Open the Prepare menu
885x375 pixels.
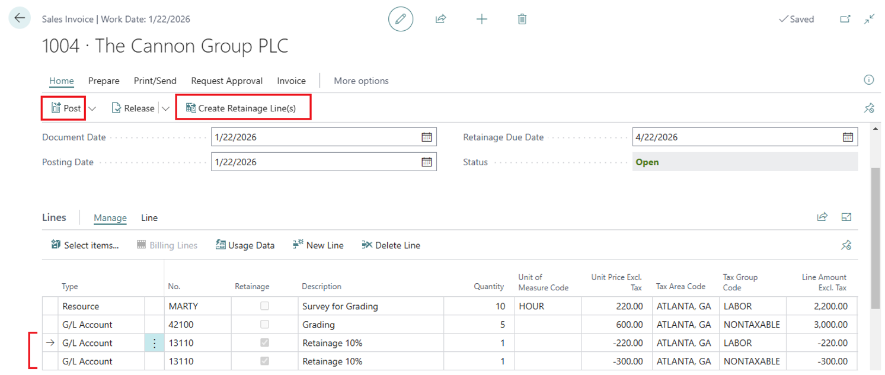pyautogui.click(x=104, y=81)
